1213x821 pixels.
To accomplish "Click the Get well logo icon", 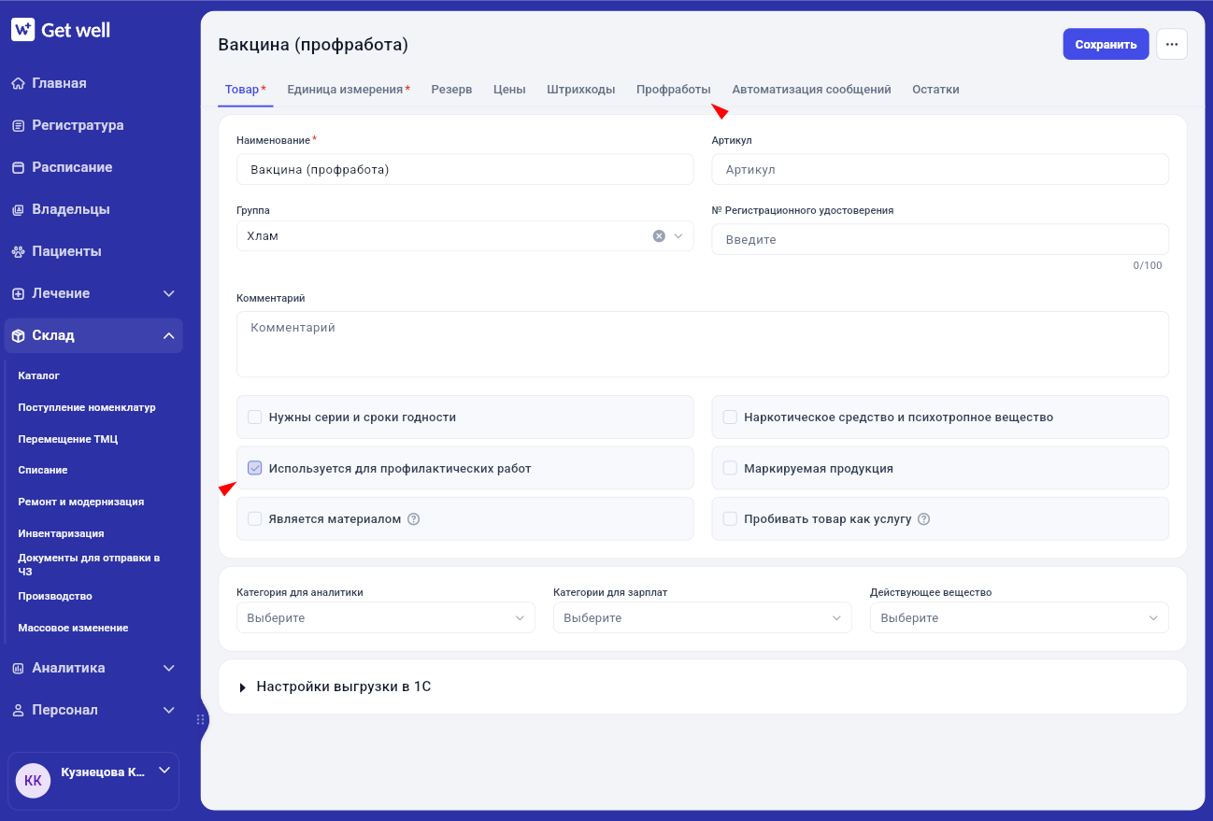I will (23, 30).
